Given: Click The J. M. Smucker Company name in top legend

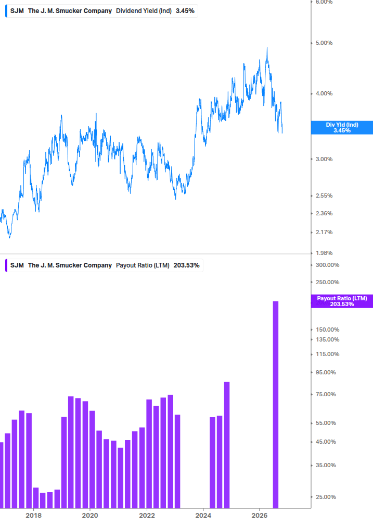Looking at the screenshot, I should pos(70,11).
